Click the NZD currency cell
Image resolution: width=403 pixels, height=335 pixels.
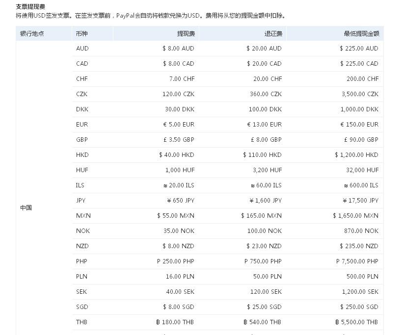[x=82, y=246]
